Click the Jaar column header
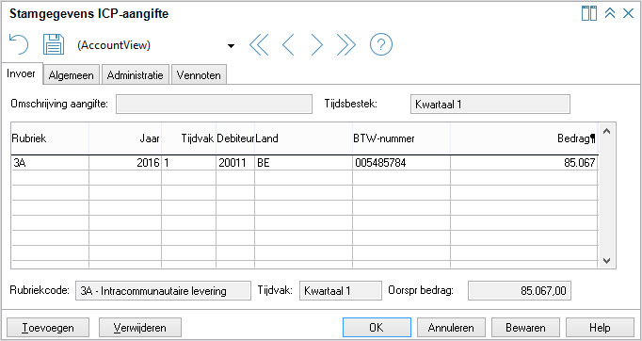 pos(125,138)
